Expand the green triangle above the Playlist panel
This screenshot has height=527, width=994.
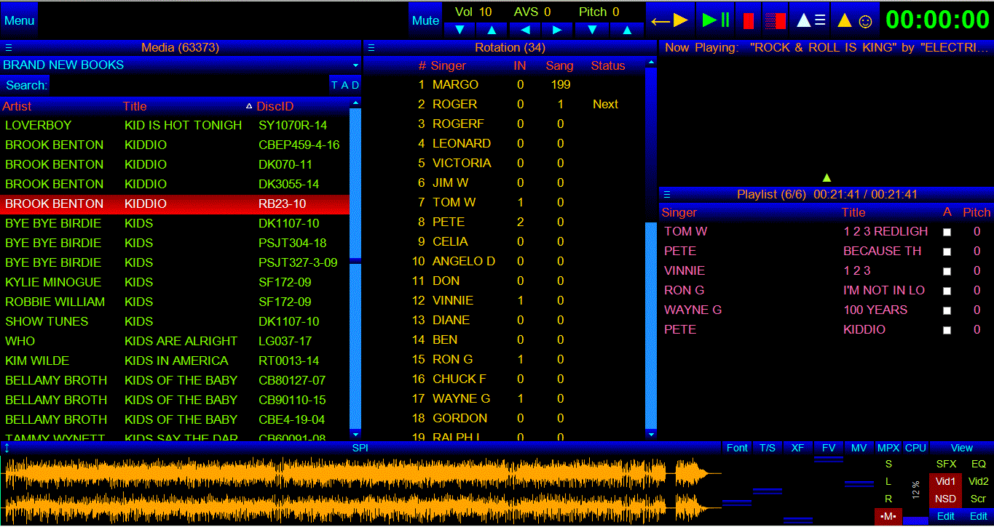click(826, 177)
